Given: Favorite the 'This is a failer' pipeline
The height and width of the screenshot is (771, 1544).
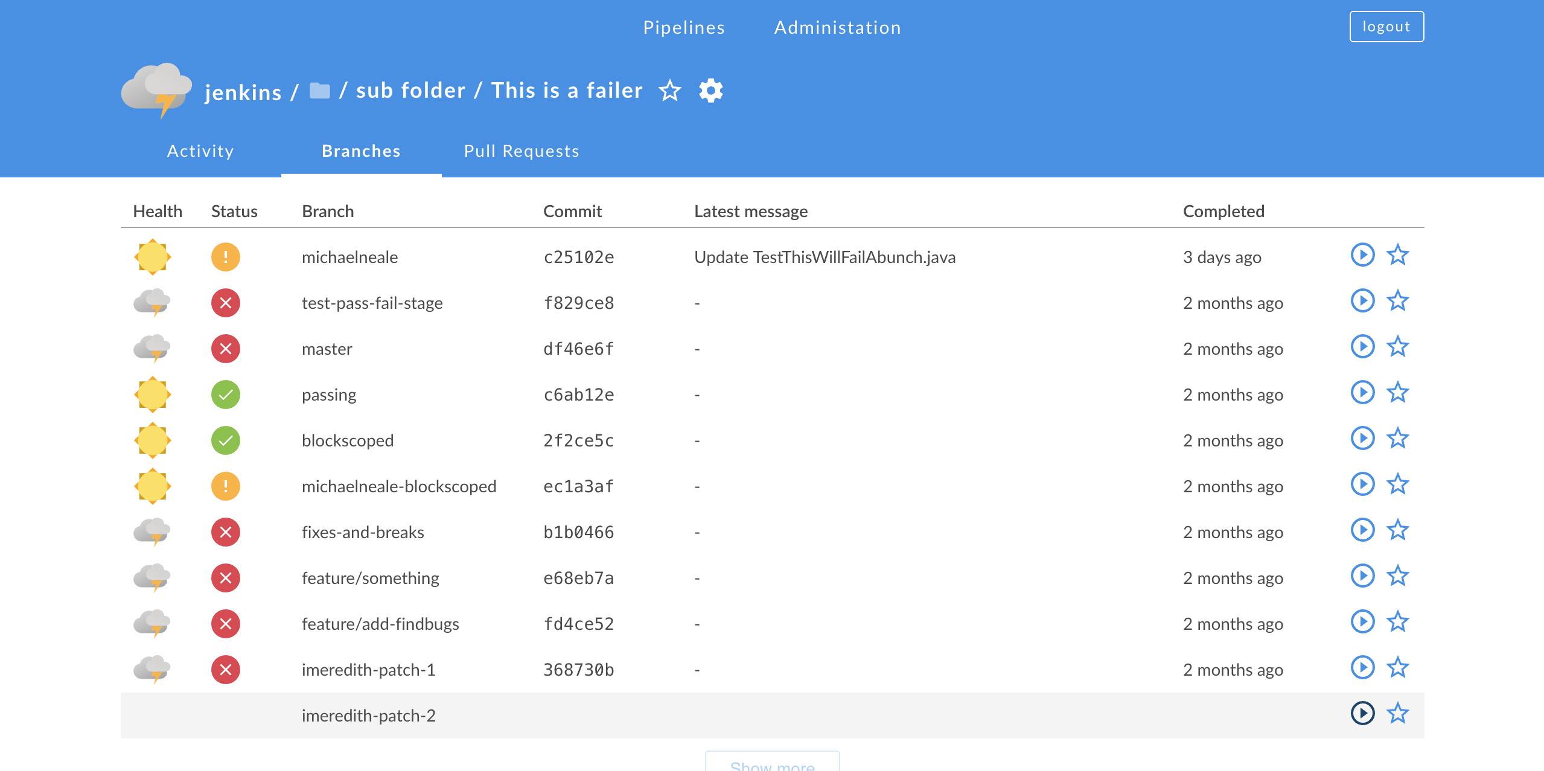Looking at the screenshot, I should (x=669, y=91).
